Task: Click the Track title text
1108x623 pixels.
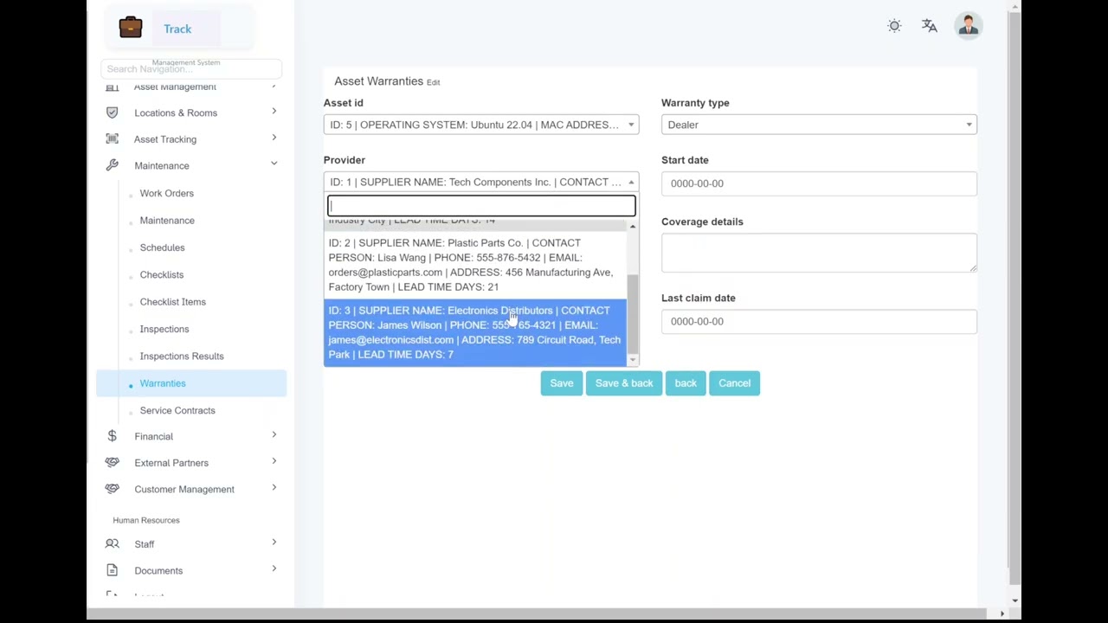Action: click(177, 29)
